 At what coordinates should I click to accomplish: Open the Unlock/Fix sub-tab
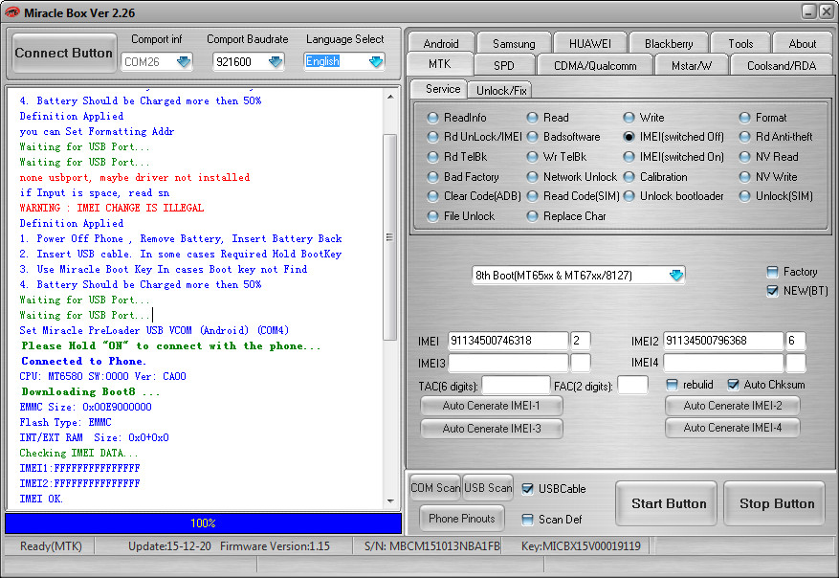coord(501,91)
